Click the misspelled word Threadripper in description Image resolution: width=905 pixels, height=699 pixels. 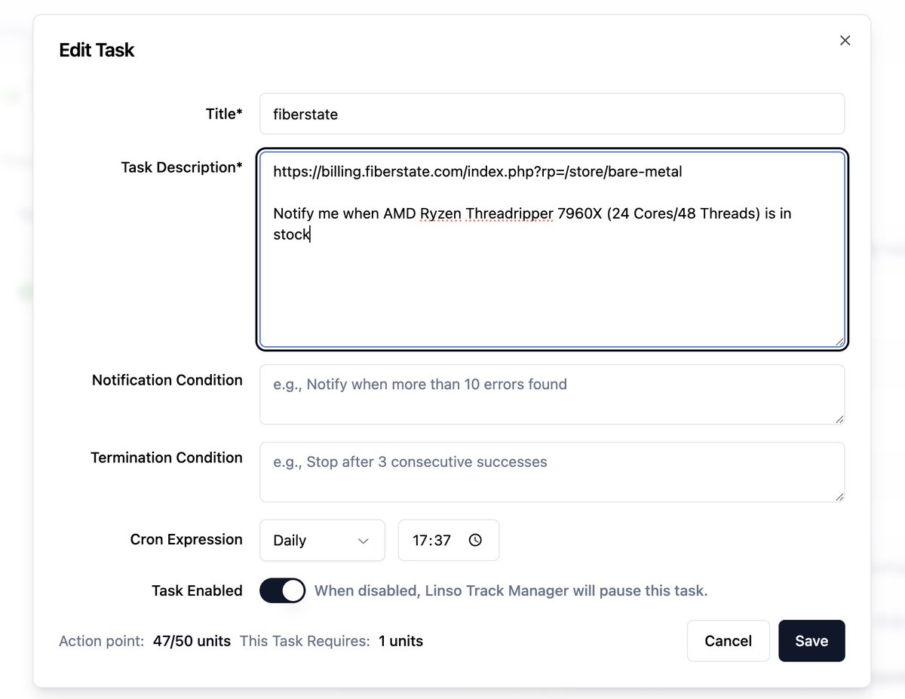point(509,214)
